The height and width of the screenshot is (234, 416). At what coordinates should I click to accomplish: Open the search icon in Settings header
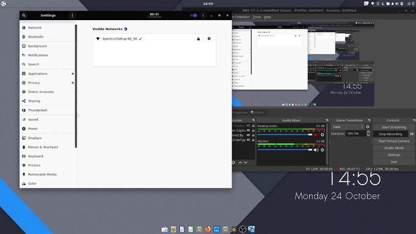point(23,16)
